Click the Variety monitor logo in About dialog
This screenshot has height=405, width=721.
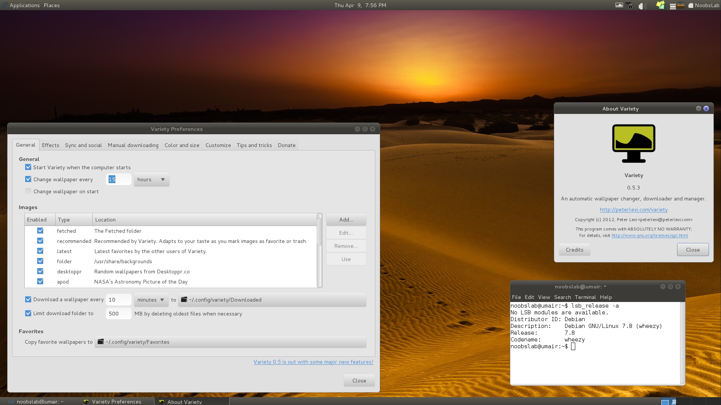pyautogui.click(x=633, y=144)
